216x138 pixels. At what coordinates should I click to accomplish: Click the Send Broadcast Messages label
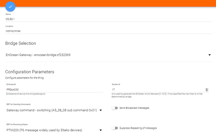135,108
